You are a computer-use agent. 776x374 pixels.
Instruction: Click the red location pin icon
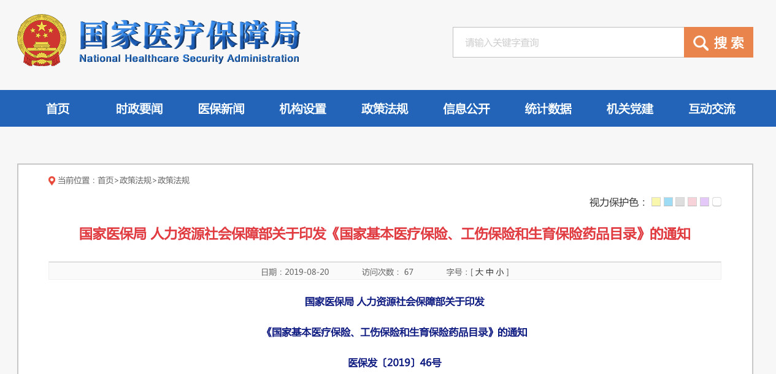[x=52, y=181]
